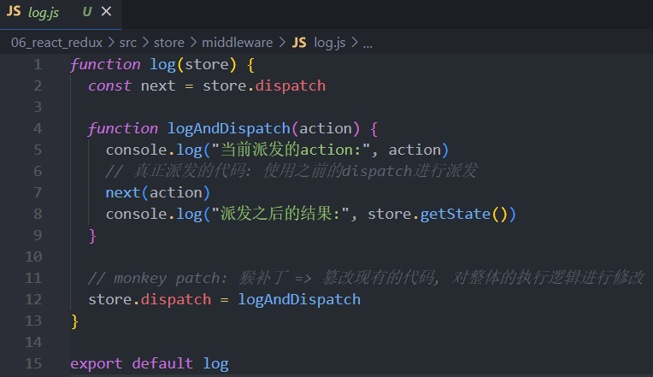This screenshot has width=653, height=377.
Task: Expand the store breadcrumb segment
Action: [x=171, y=42]
